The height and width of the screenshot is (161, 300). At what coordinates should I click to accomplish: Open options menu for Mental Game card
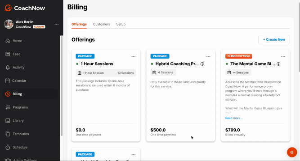pos(283,56)
